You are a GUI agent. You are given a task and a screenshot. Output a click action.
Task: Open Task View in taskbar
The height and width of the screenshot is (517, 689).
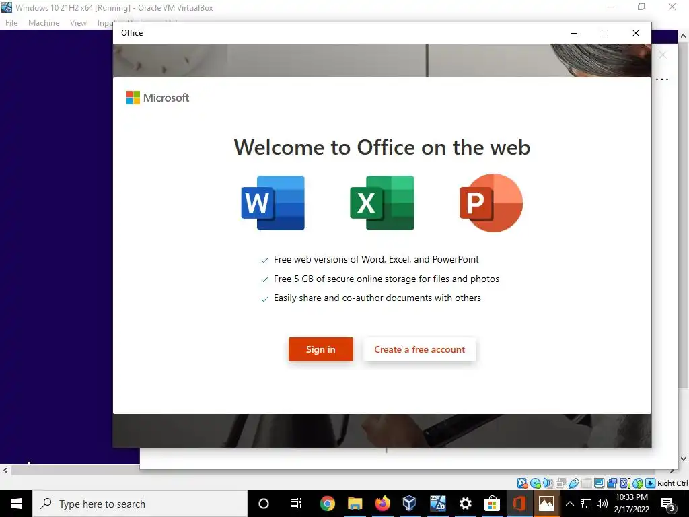click(x=296, y=504)
